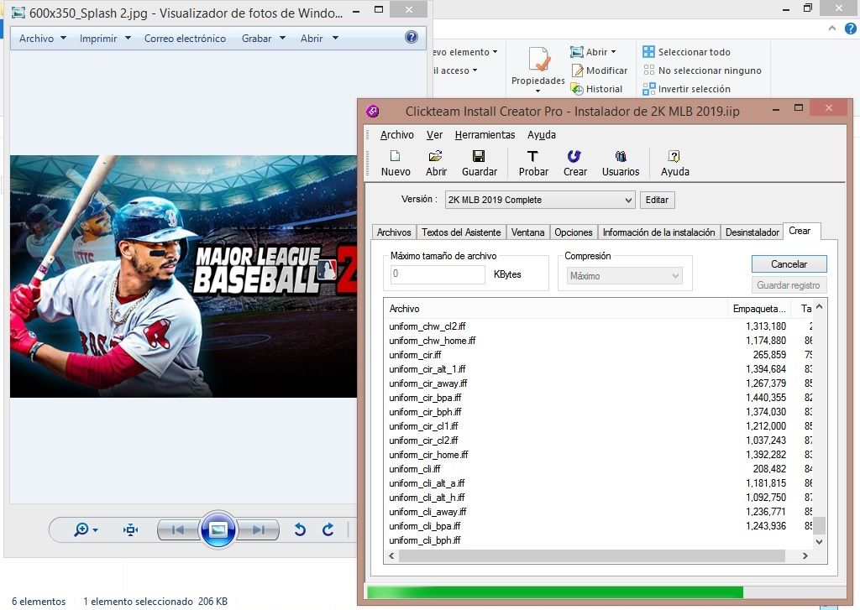Open Archivo menu in Install Creator
860x610 pixels.
point(397,135)
